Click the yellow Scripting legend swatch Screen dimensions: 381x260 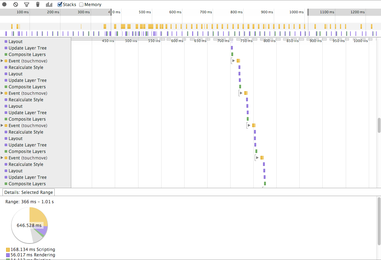click(x=8, y=250)
